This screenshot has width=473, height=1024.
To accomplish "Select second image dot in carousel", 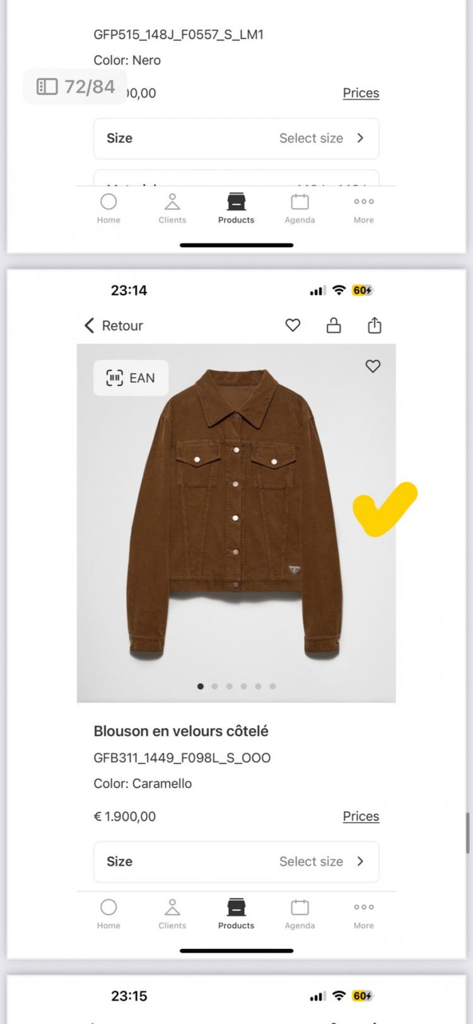I will pos(215,686).
